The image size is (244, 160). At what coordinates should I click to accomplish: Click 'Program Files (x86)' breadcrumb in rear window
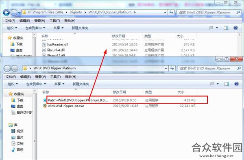[48, 12]
